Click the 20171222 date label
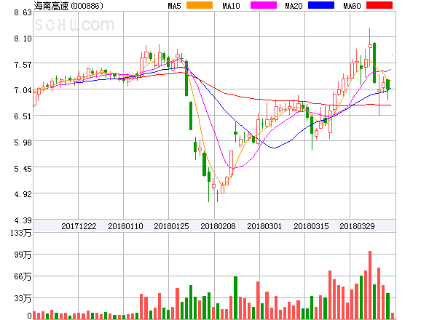The height and width of the screenshot is (320, 437). [x=79, y=226]
